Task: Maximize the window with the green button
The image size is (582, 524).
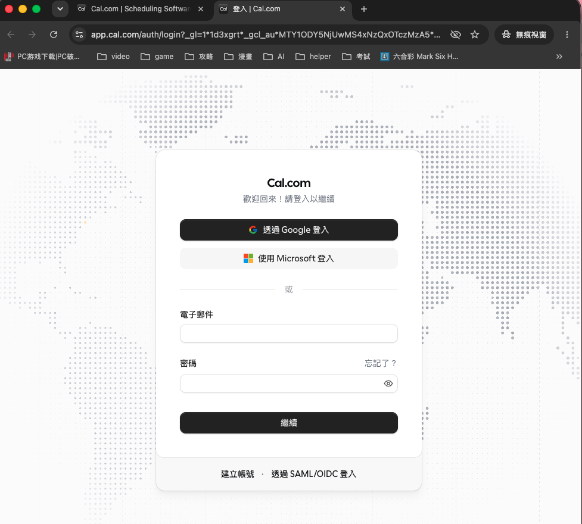Action: (36, 9)
